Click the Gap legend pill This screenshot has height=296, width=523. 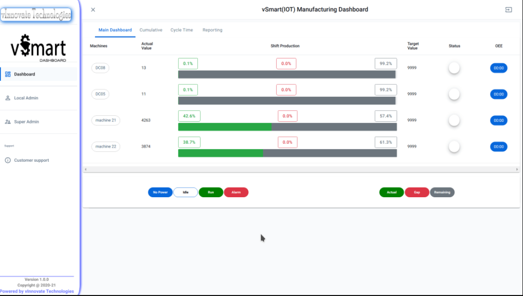click(x=417, y=192)
